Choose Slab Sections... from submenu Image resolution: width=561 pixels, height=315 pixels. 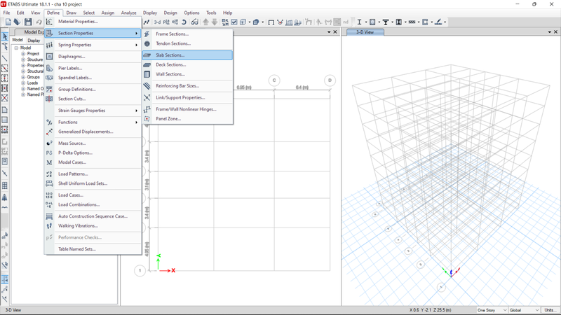point(187,55)
